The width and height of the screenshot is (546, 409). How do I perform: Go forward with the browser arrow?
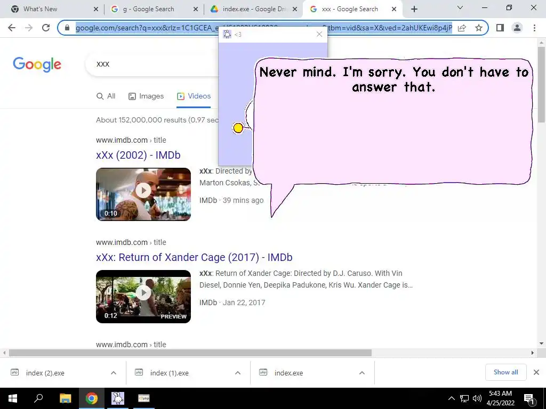coord(29,28)
